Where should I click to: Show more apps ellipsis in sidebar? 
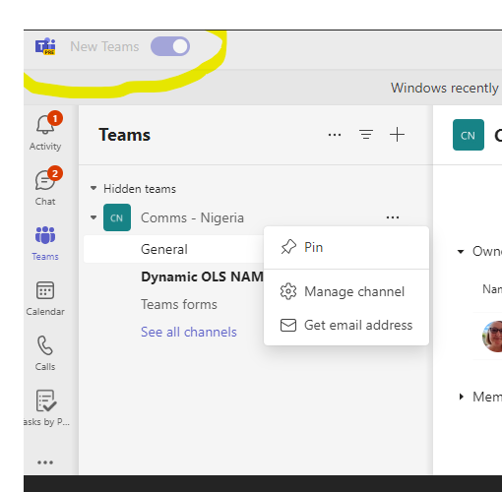coord(45,462)
